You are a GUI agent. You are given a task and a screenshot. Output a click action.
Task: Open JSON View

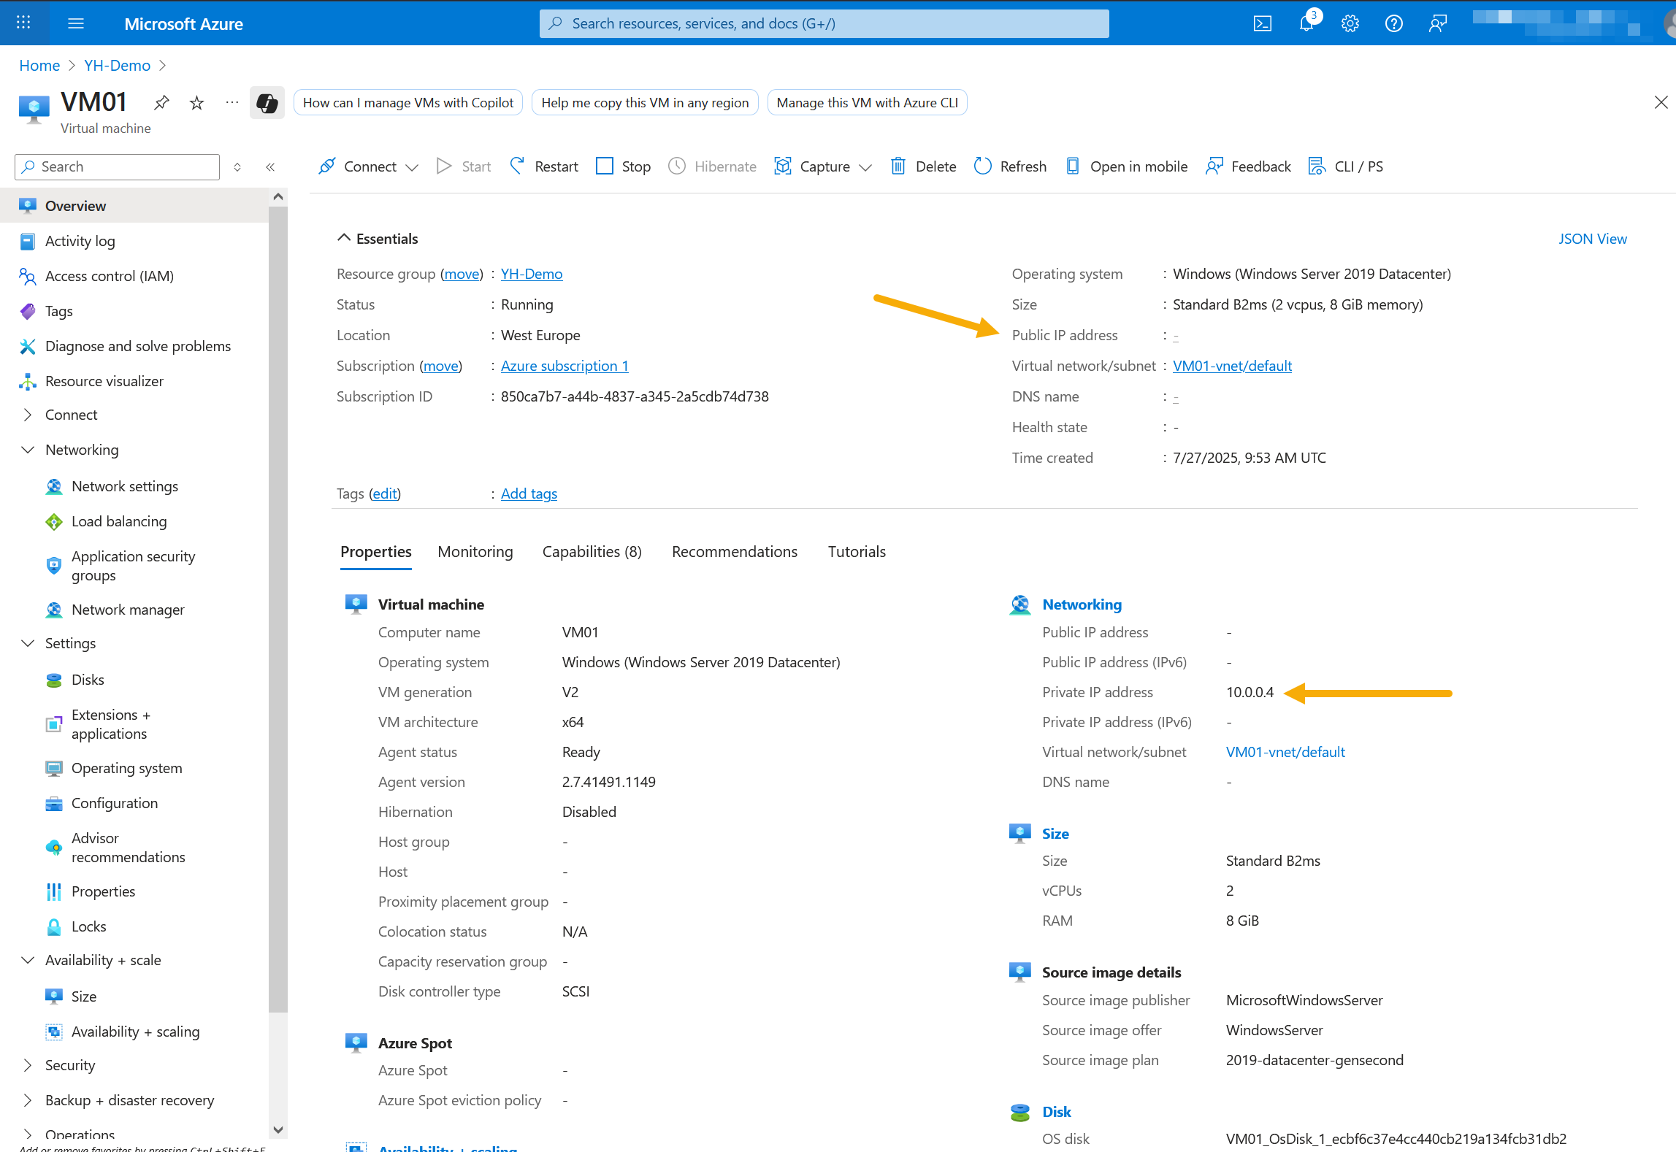[1593, 239]
